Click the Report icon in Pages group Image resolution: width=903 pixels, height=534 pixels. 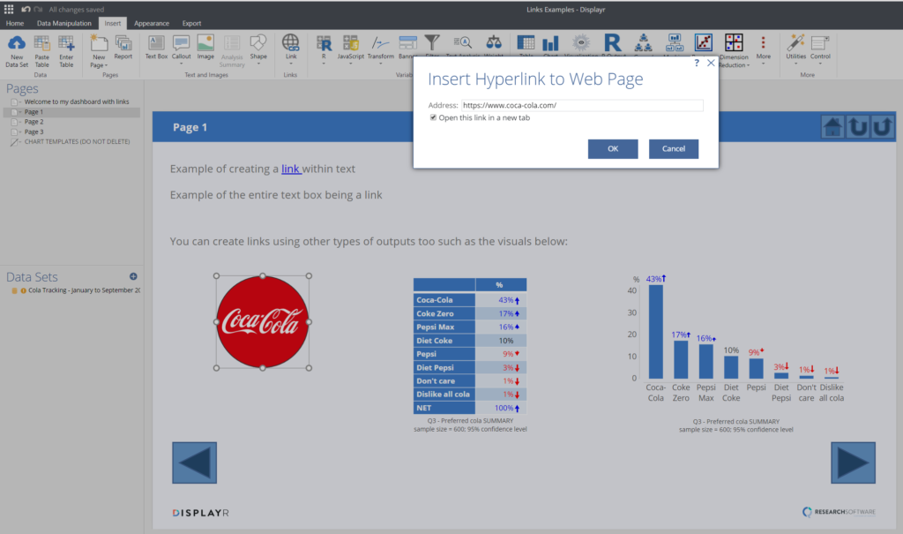123,43
